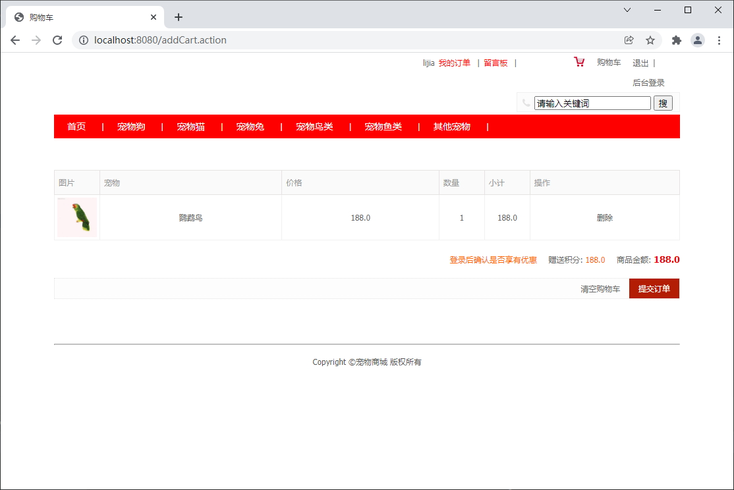Click the browser forward arrow
This screenshot has width=734, height=490.
click(36, 40)
